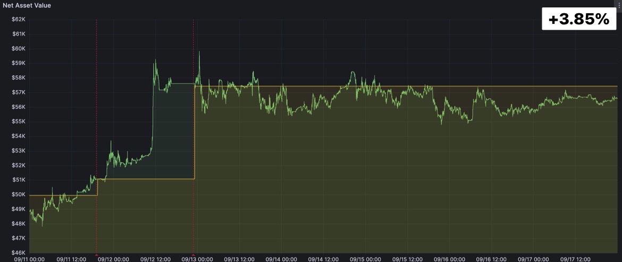Click the 09/13 12:00 time label
The image size is (622, 262).
point(240,259)
